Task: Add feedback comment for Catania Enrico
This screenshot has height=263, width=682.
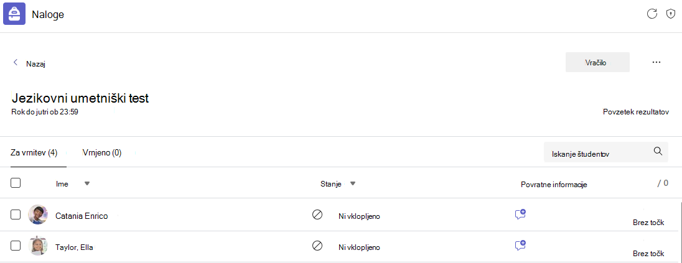Action: (x=520, y=214)
